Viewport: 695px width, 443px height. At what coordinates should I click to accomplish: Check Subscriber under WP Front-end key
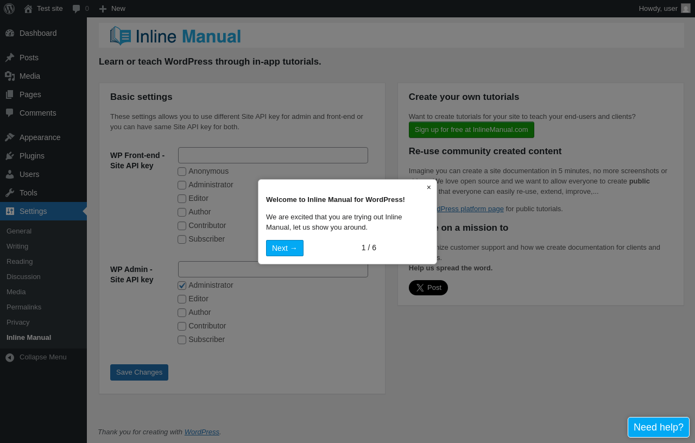point(182,239)
